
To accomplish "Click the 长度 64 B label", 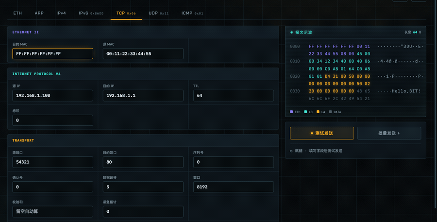I will (413, 33).
